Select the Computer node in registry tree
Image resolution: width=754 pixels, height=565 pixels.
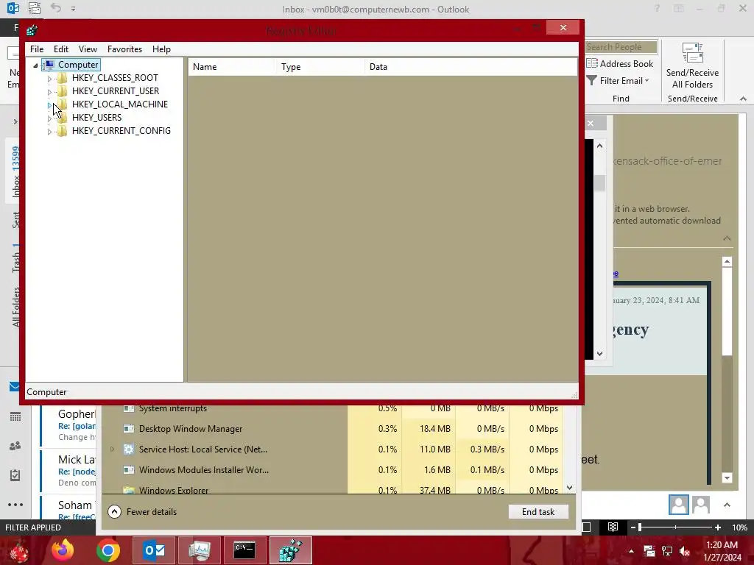point(78,65)
